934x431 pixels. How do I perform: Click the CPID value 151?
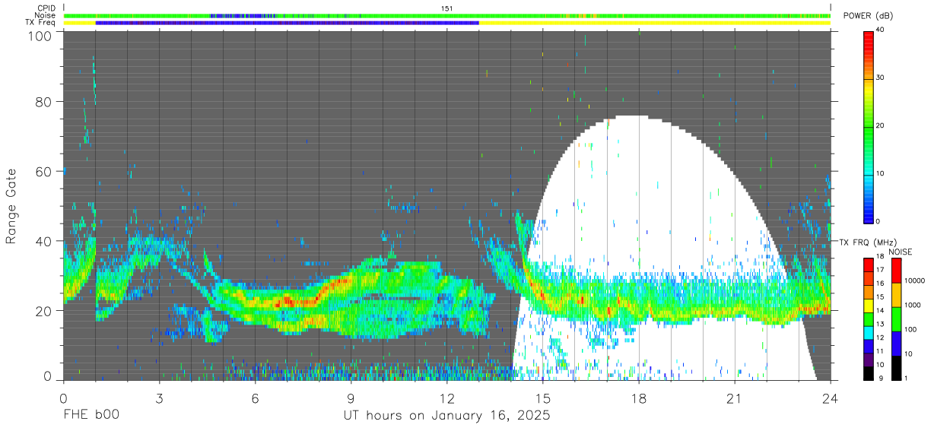[x=447, y=8]
